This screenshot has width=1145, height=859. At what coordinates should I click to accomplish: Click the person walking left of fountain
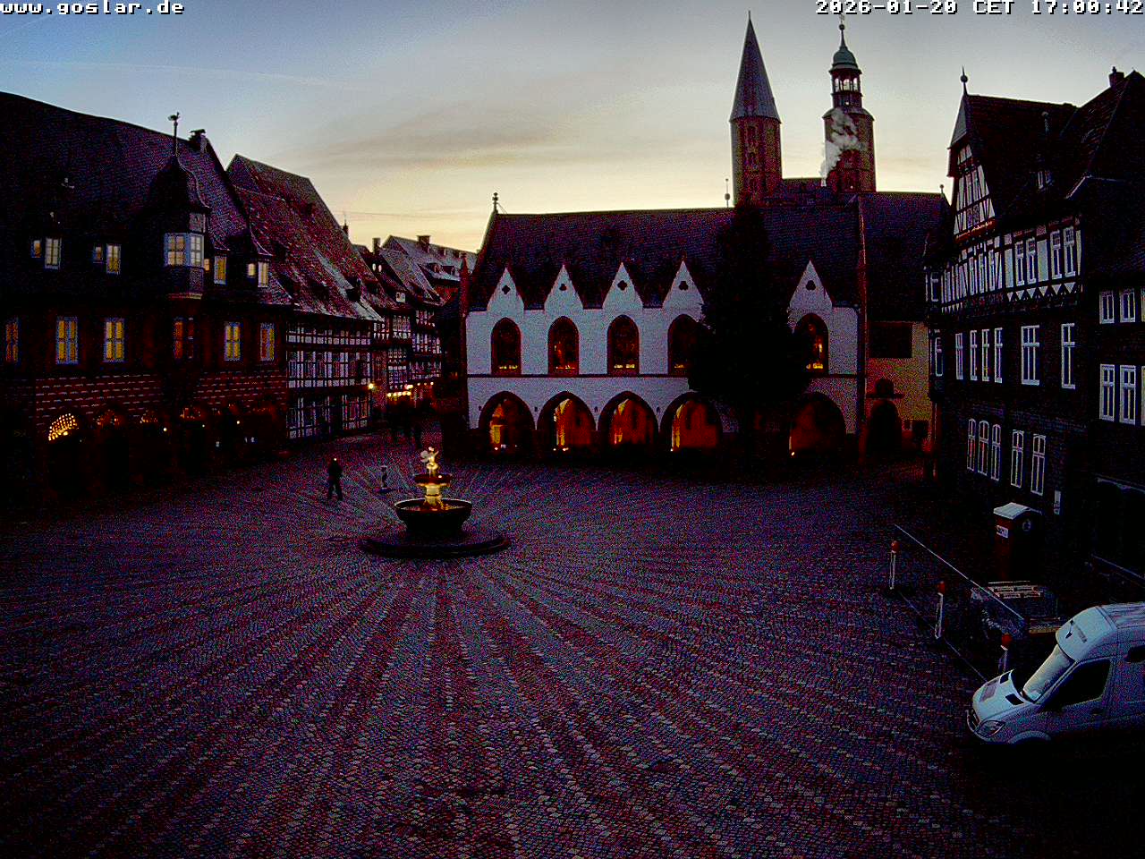[335, 479]
